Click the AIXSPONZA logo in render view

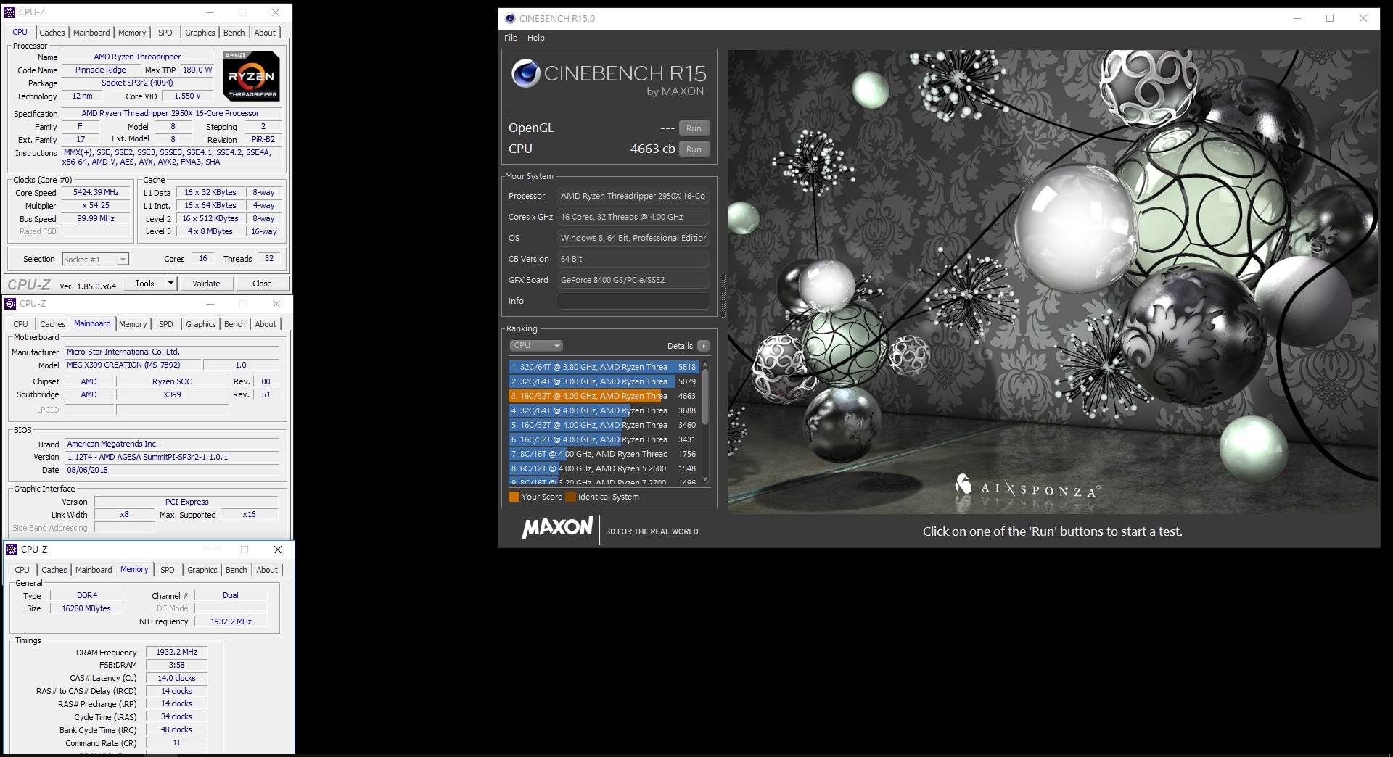point(1027,488)
